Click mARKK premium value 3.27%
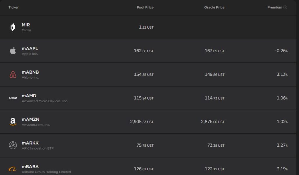 pyautogui.click(x=282, y=145)
